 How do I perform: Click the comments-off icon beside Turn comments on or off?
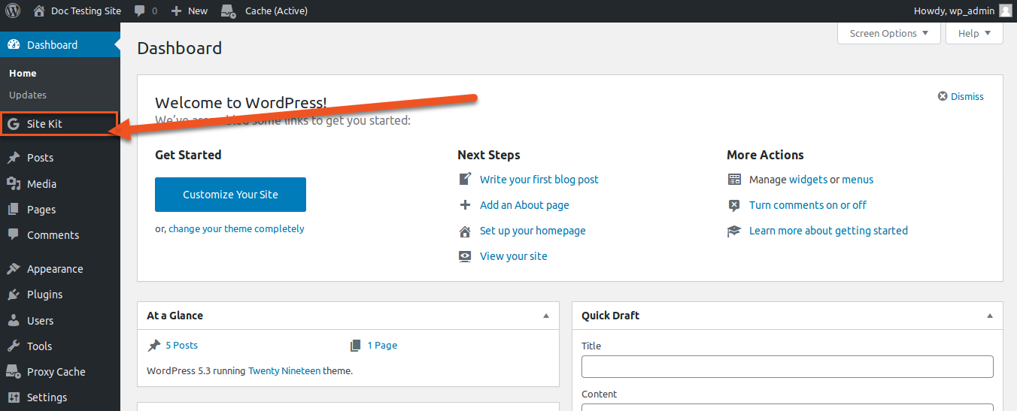(x=734, y=205)
